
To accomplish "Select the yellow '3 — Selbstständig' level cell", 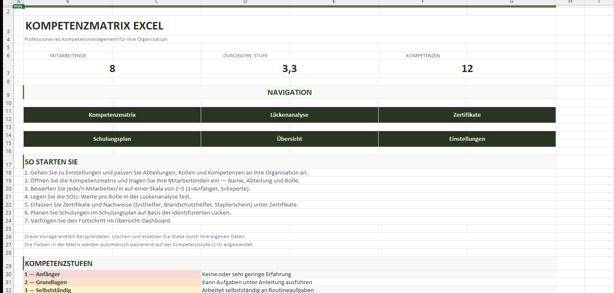I will click(x=112, y=290).
